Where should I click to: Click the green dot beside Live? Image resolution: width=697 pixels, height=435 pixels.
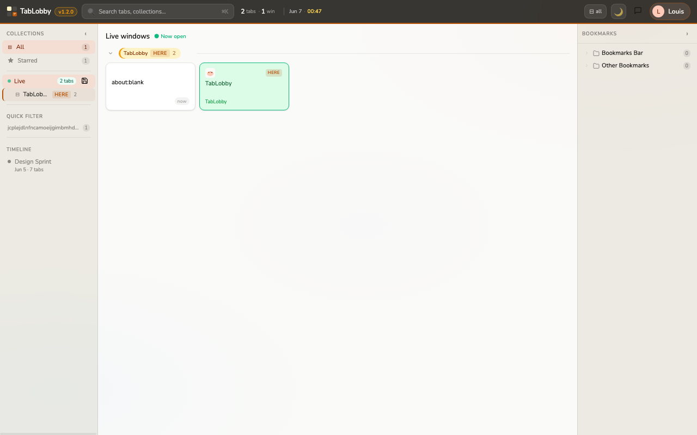pos(9,81)
